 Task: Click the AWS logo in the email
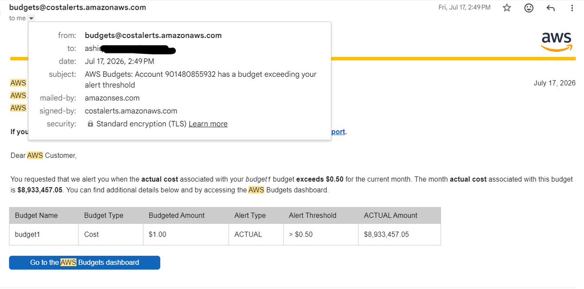[557, 41]
